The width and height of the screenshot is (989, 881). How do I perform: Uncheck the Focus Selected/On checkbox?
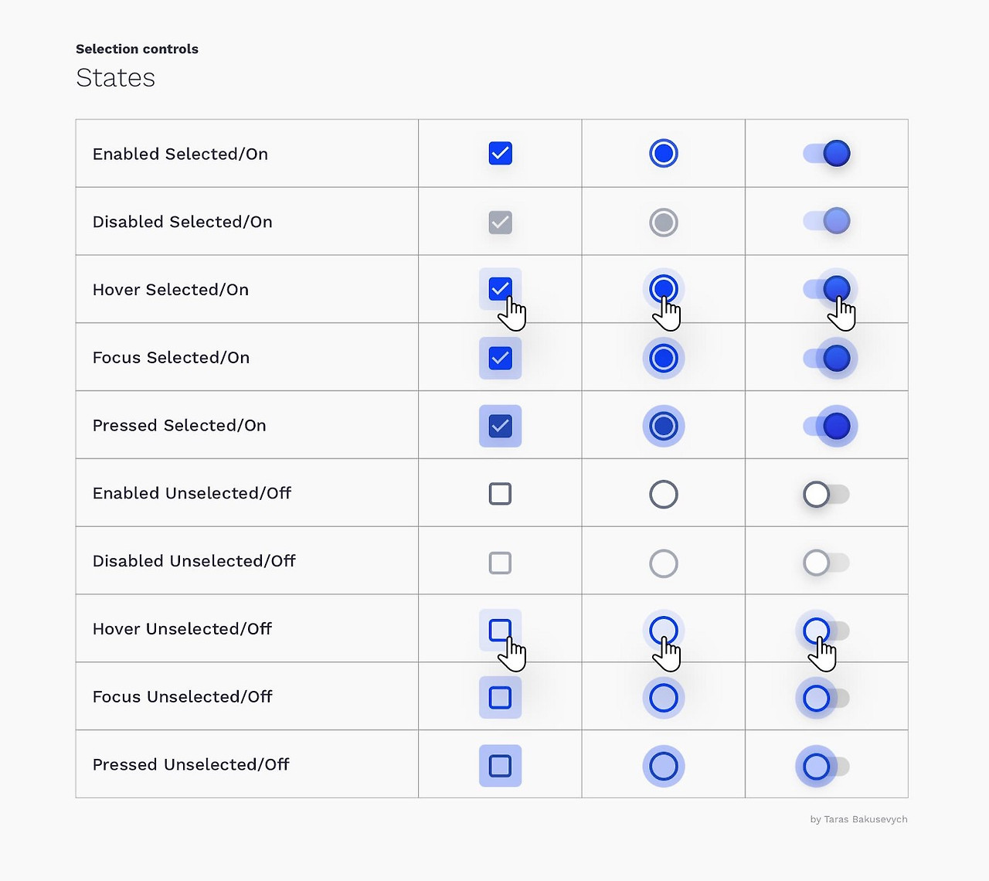500,357
